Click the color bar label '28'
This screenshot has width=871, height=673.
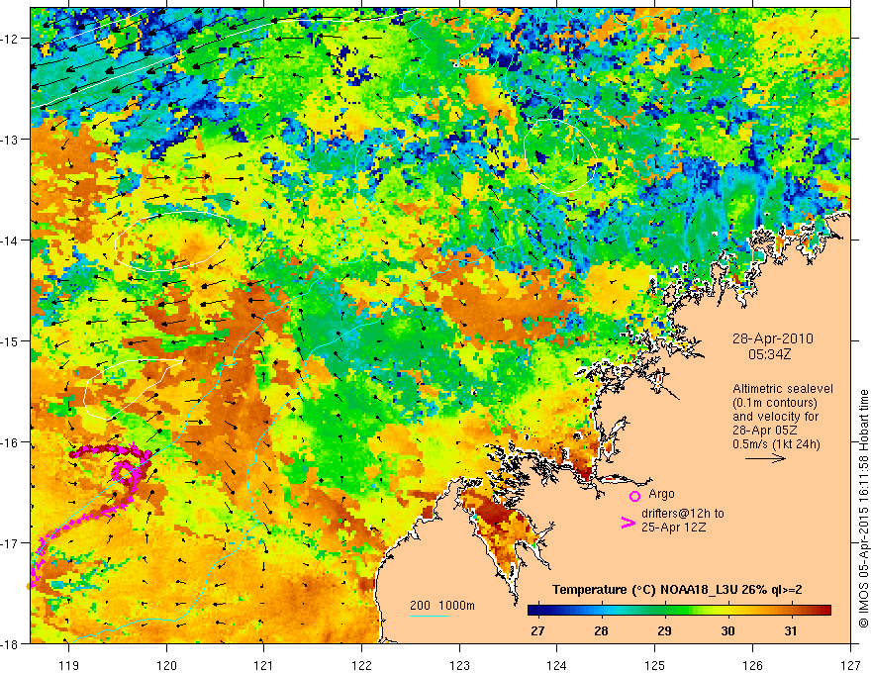point(601,631)
